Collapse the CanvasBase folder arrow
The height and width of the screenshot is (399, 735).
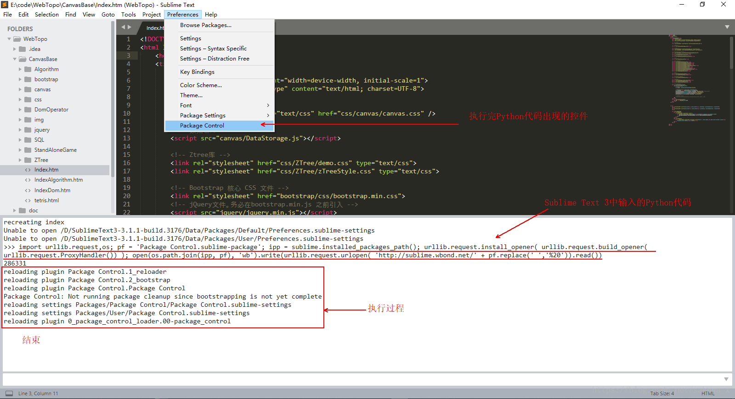click(x=15, y=59)
